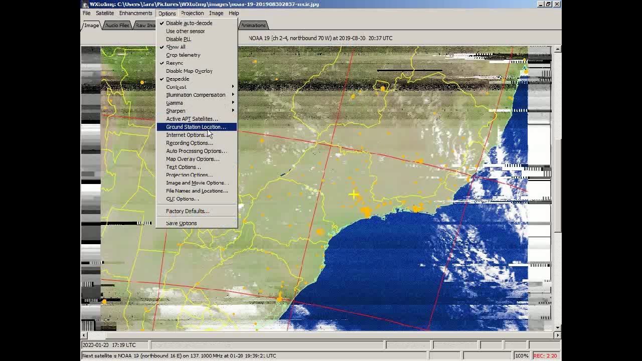Image resolution: width=642 pixels, height=361 pixels.
Task: Toggle Crop telemetry option
Action: pos(197,55)
